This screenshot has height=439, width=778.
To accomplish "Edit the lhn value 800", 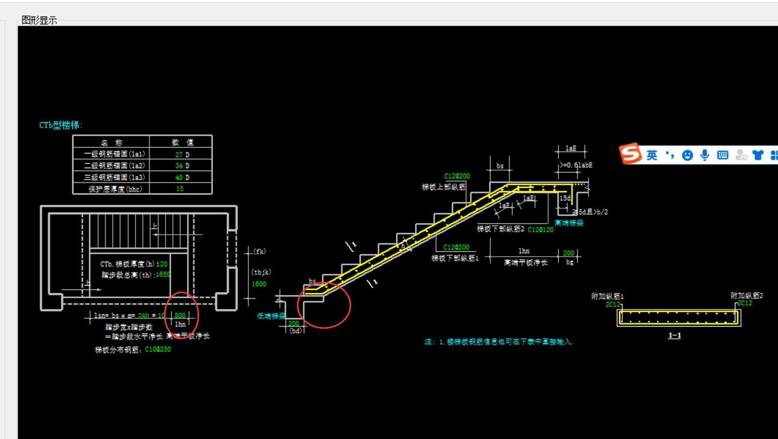I will [180, 315].
